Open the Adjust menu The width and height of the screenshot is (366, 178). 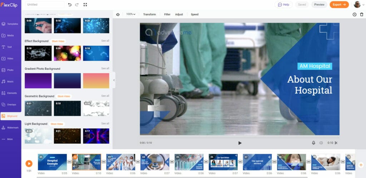point(179,14)
